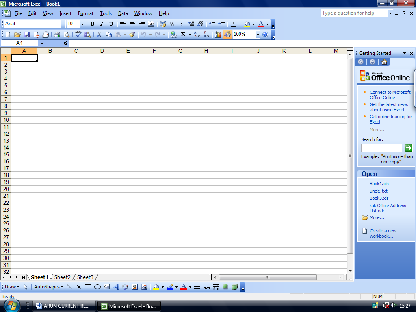Open the font color swatch picker

268,24
